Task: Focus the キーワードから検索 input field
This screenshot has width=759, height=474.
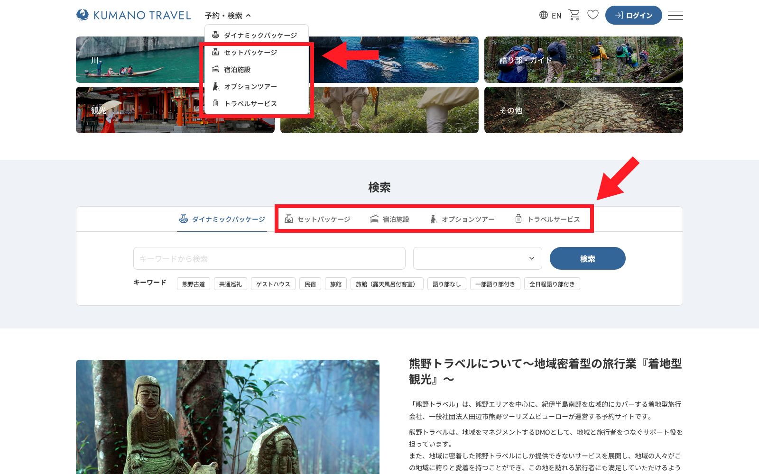Action: click(269, 259)
